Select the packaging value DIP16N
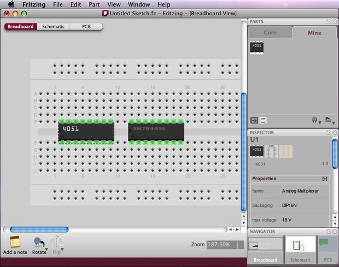 tap(289, 205)
